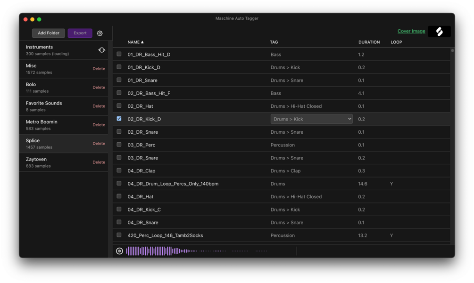This screenshot has height=283, width=474.
Task: Click the 4.1 duration value
Action: (x=361, y=93)
